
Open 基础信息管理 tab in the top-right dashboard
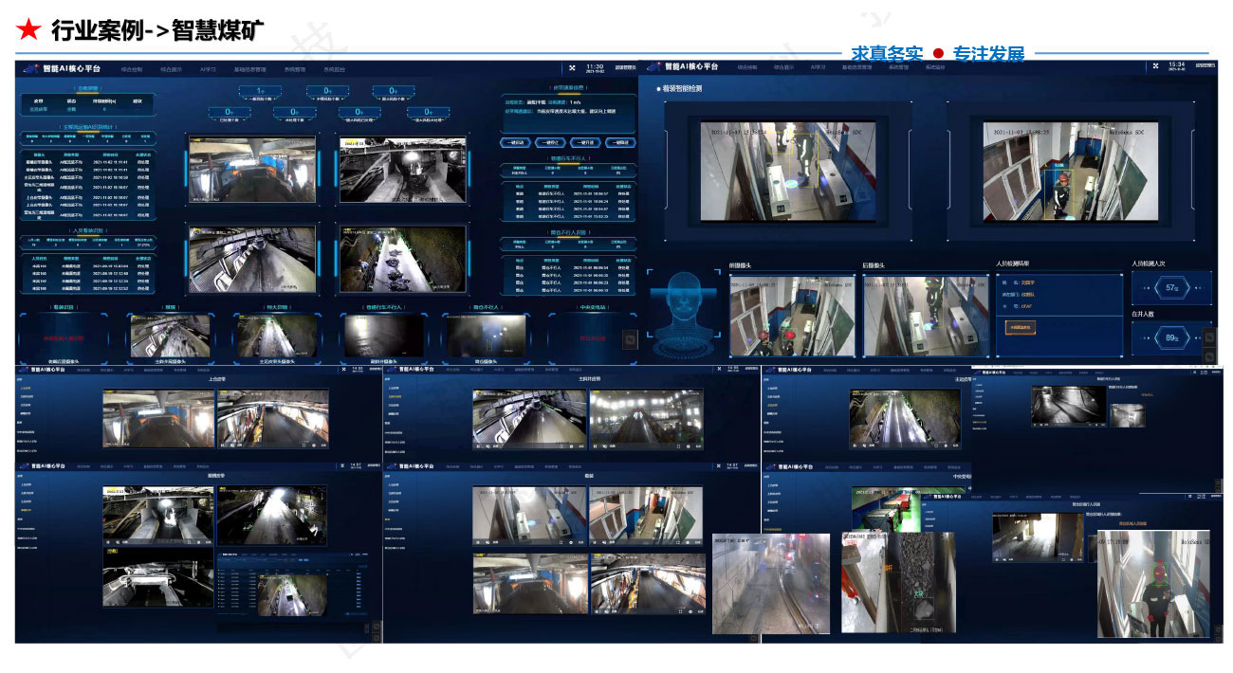(859, 67)
